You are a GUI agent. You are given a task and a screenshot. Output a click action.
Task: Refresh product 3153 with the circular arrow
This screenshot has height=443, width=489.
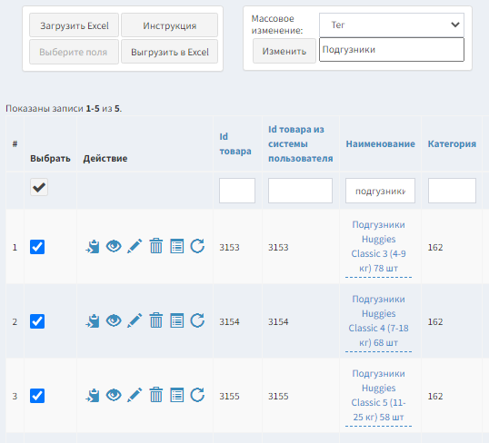(197, 246)
